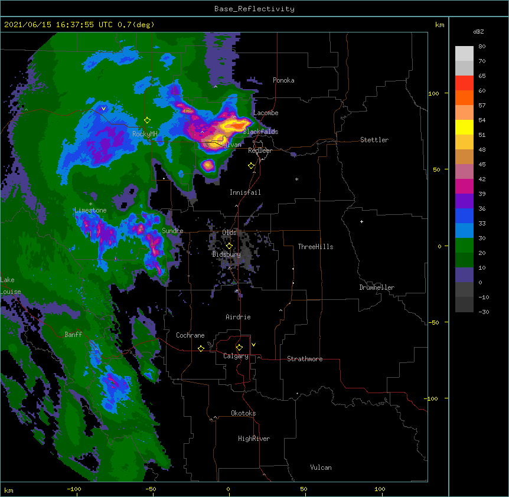Pick the bright yellow swatch in the dBZ legend
Screen dimensions: 509x497
[464, 127]
